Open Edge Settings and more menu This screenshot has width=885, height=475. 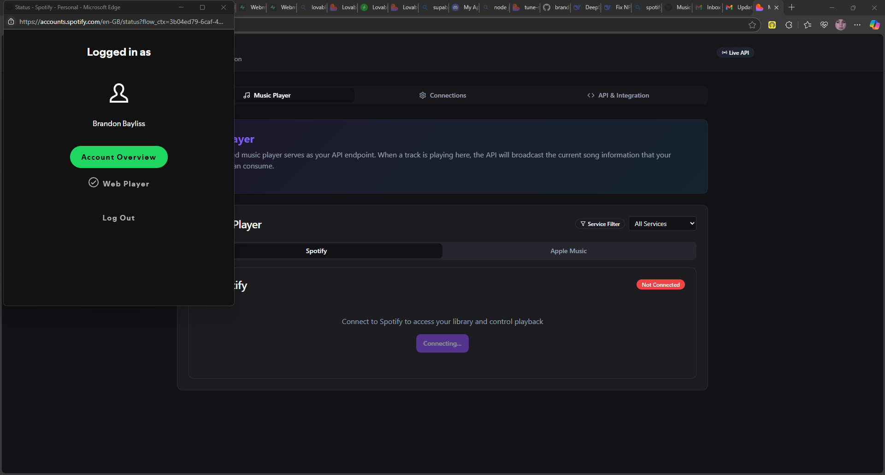[x=857, y=25]
